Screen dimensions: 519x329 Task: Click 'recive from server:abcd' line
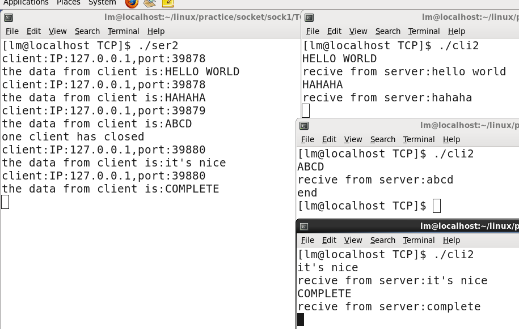tap(375, 180)
